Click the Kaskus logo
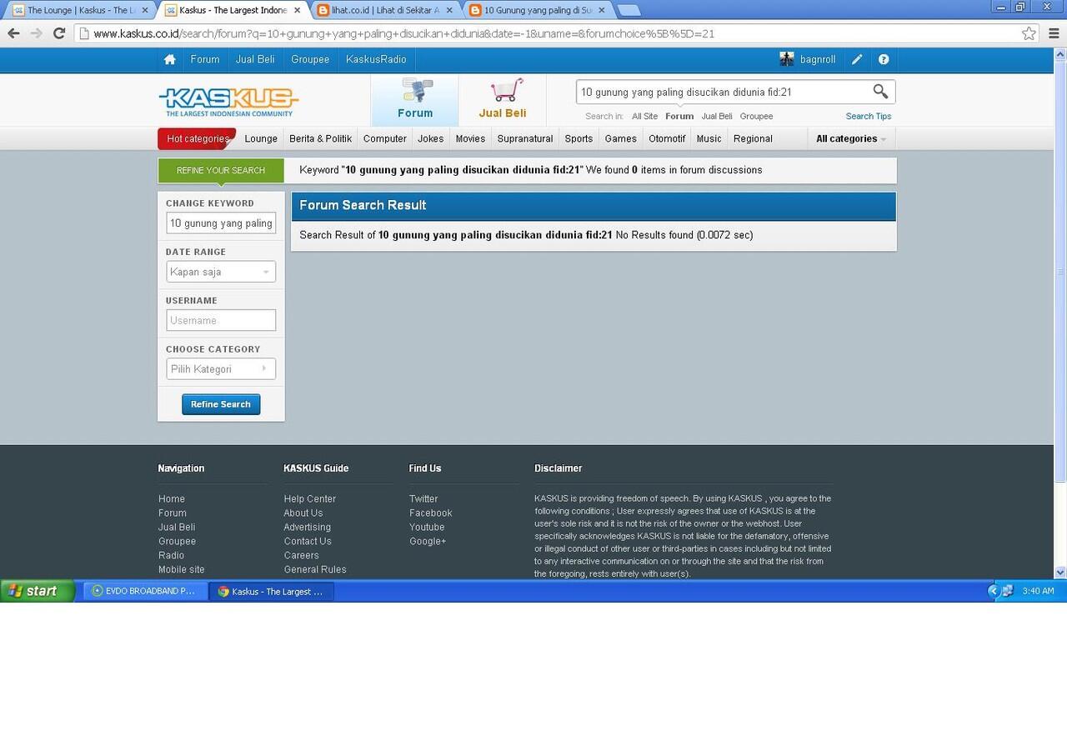Viewport: 1067px width, 736px height. pyautogui.click(x=228, y=102)
